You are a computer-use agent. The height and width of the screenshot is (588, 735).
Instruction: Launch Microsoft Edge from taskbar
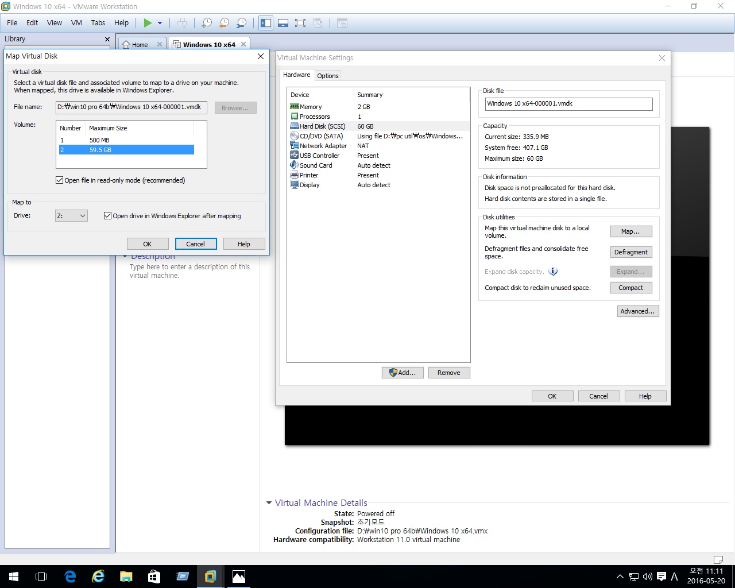[x=70, y=577]
